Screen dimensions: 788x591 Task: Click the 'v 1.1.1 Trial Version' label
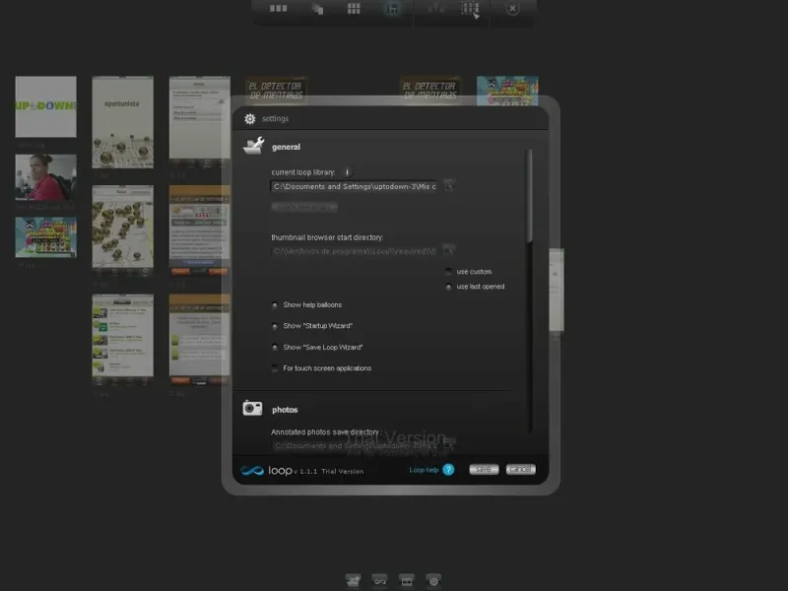click(x=329, y=472)
